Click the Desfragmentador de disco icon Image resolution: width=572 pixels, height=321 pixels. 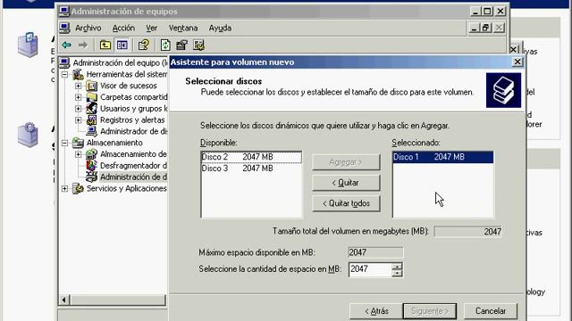(91, 165)
